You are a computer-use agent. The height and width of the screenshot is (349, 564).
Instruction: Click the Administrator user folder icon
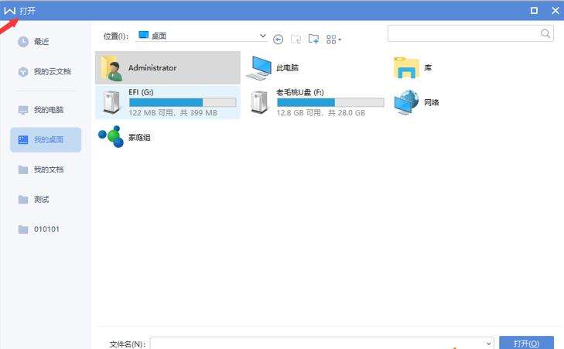(112, 67)
